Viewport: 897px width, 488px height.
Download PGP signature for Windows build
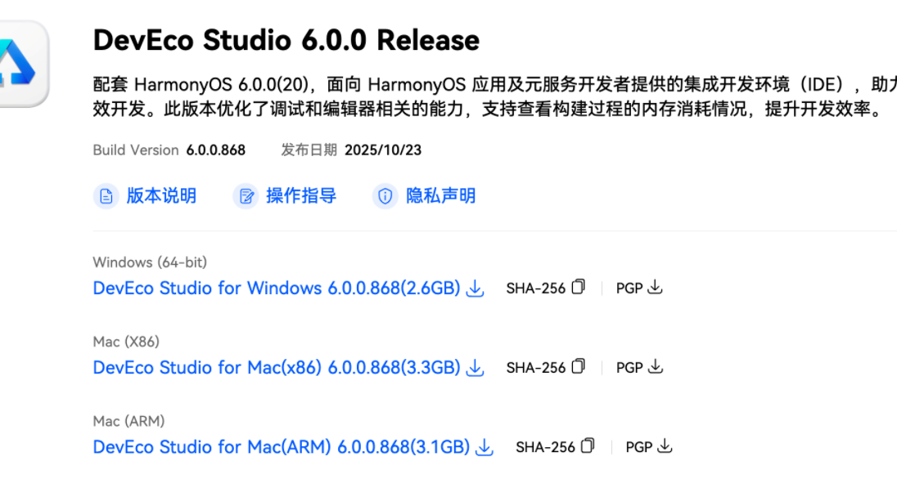(x=655, y=287)
